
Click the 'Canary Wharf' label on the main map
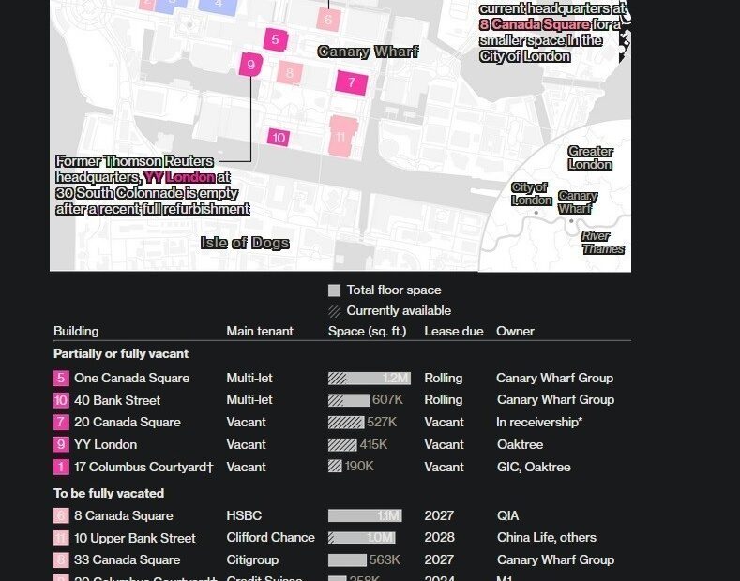point(368,52)
